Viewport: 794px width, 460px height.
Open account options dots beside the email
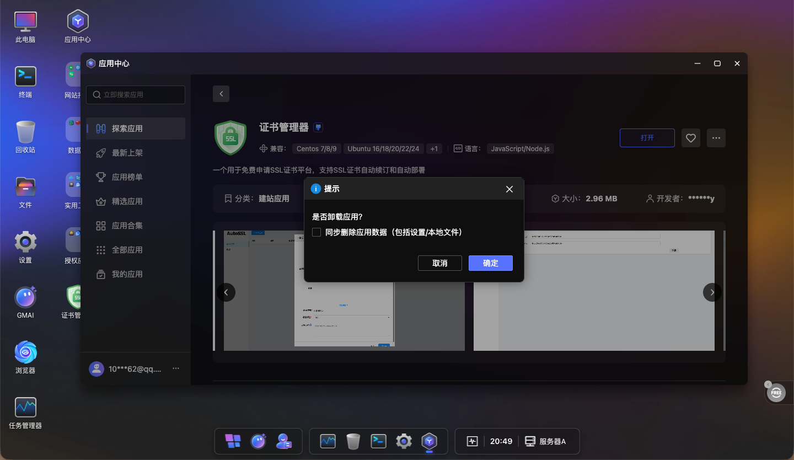[x=176, y=368]
